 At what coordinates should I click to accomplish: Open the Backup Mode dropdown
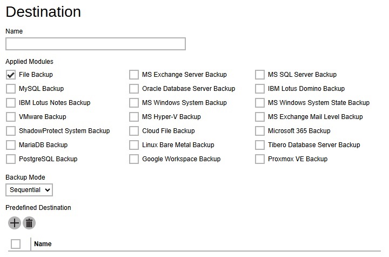pos(29,190)
